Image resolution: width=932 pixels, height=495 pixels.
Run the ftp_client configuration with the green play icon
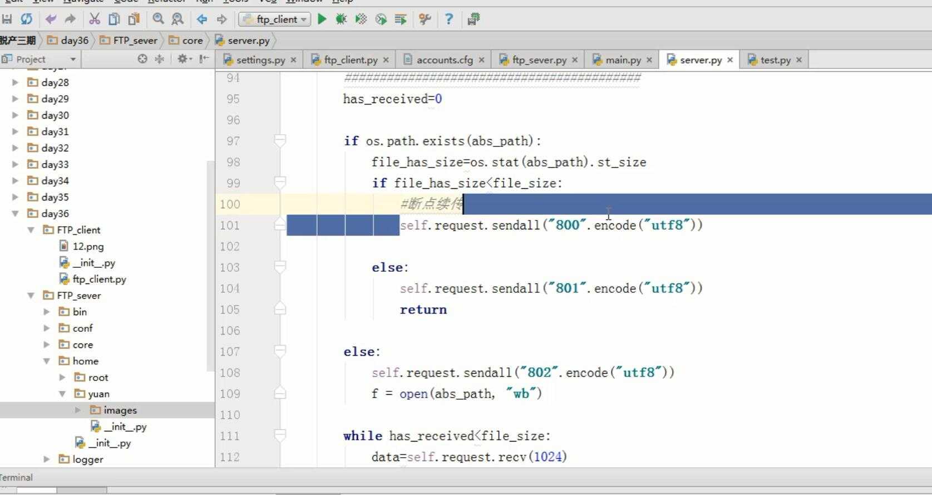pyautogui.click(x=322, y=19)
